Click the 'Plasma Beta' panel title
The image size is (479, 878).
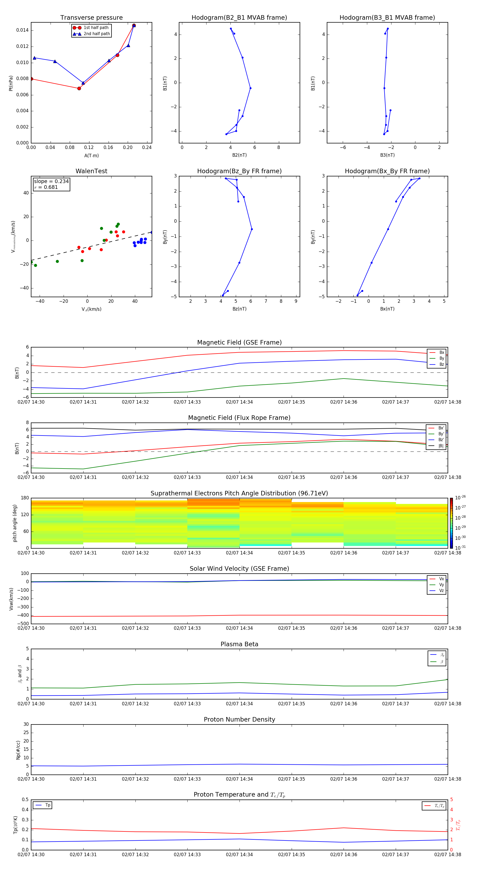(x=239, y=644)
